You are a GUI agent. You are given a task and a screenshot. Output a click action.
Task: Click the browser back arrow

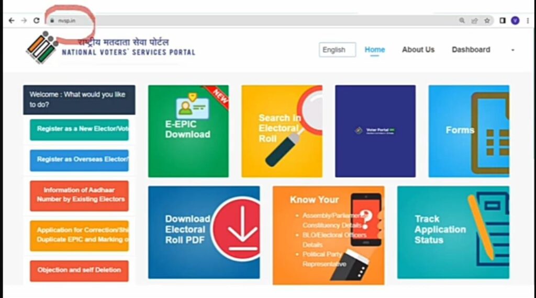coord(12,21)
